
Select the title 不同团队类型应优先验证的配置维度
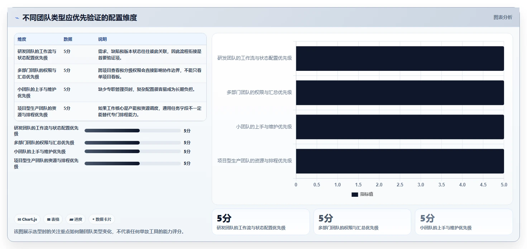tap(80, 18)
